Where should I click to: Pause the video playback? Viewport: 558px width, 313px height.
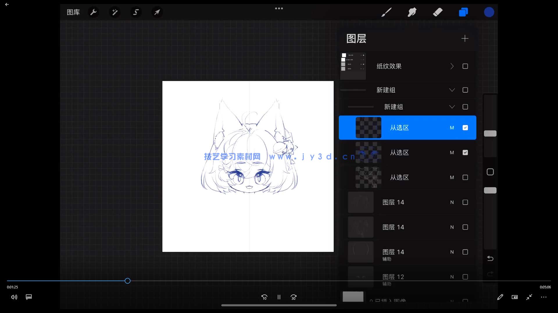[279, 297]
